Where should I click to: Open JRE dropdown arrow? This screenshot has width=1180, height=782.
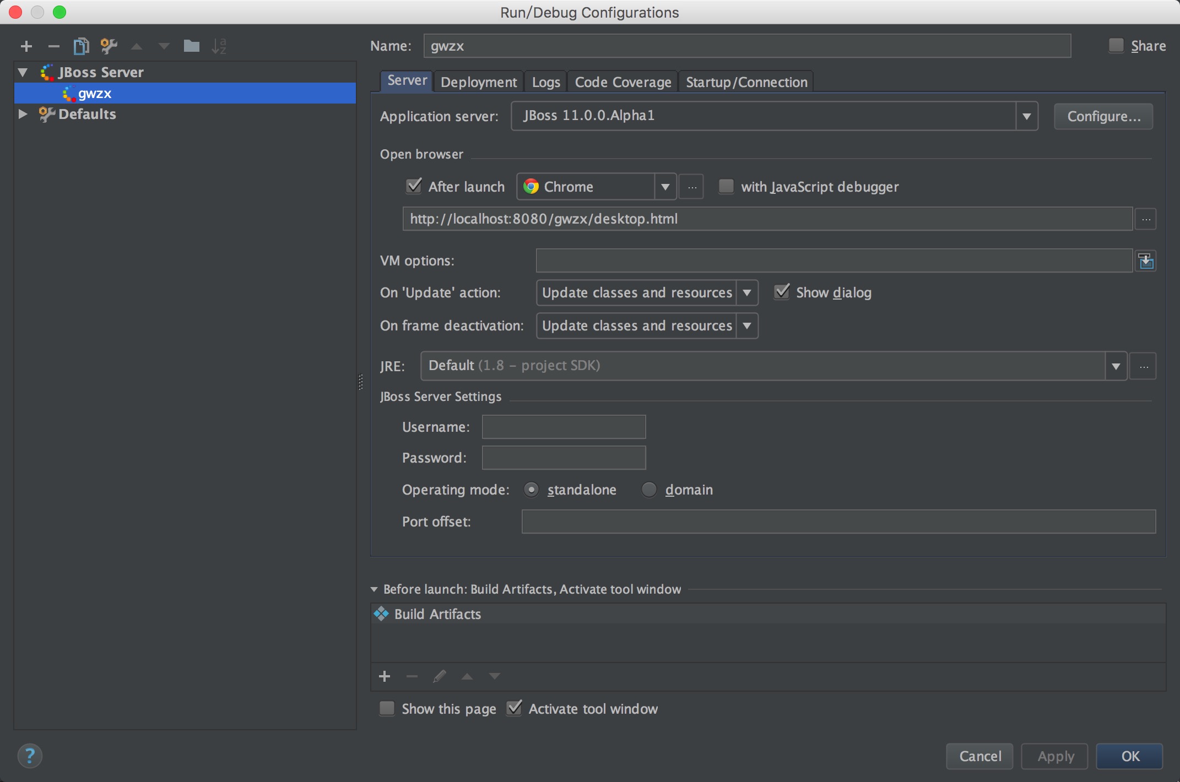1116,367
